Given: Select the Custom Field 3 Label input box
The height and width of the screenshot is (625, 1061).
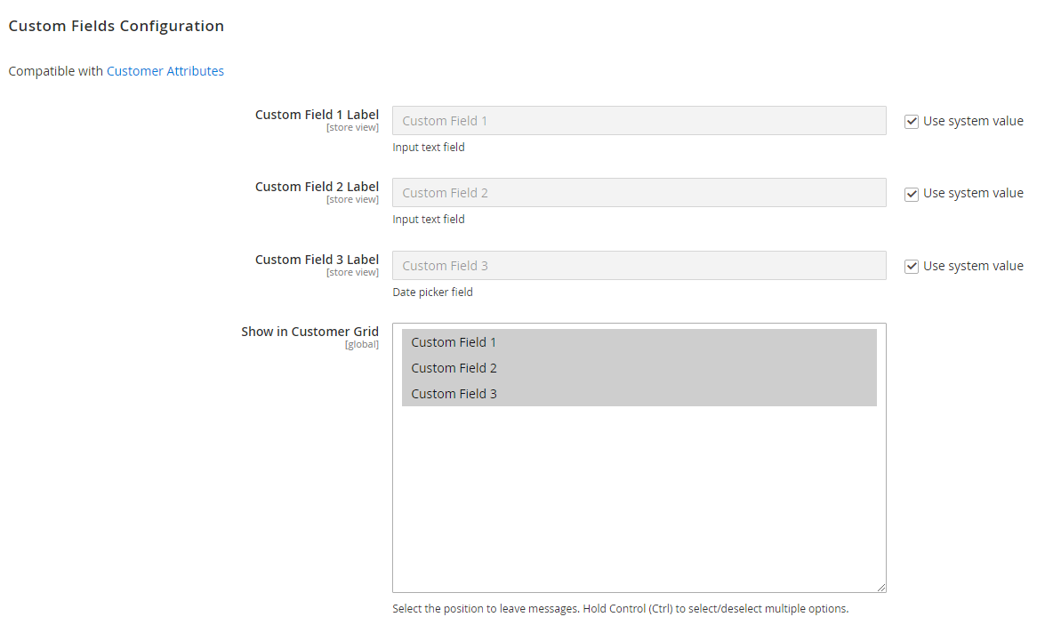Looking at the screenshot, I should (x=639, y=266).
